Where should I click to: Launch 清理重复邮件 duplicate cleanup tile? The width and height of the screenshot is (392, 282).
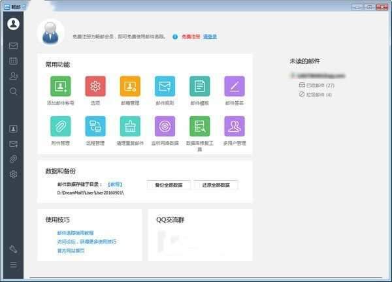[x=130, y=126]
